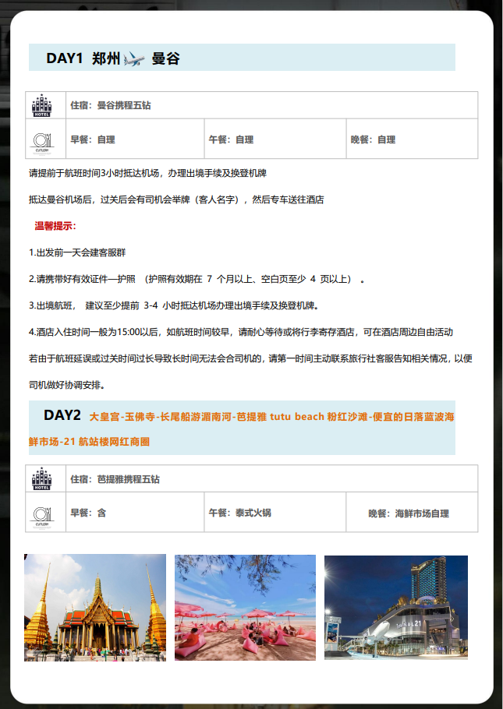Image resolution: width=503 pixels, height=709 pixels.
Task: Click the red '温馨提示' heading
Action: (55, 226)
